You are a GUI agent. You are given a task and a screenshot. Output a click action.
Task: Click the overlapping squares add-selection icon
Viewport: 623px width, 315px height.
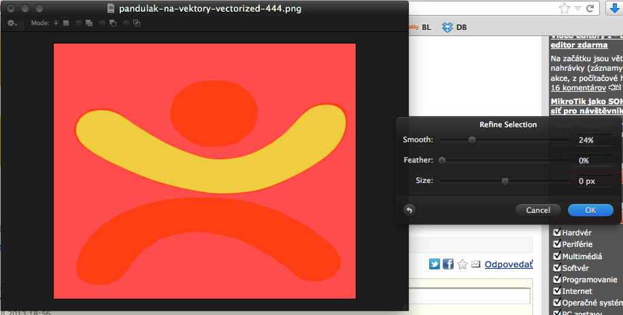89,23
